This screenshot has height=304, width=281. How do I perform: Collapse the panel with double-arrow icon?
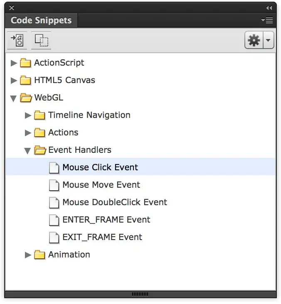269,8
